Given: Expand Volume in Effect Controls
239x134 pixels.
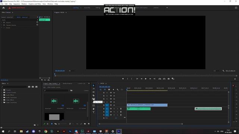Looking at the screenshot, I should pyautogui.click(x=2, y=22).
